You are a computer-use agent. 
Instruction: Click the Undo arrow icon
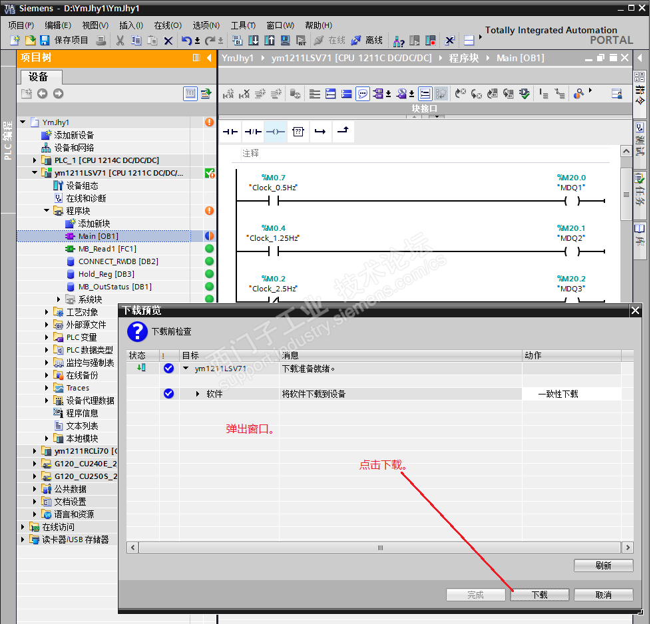tap(186, 40)
